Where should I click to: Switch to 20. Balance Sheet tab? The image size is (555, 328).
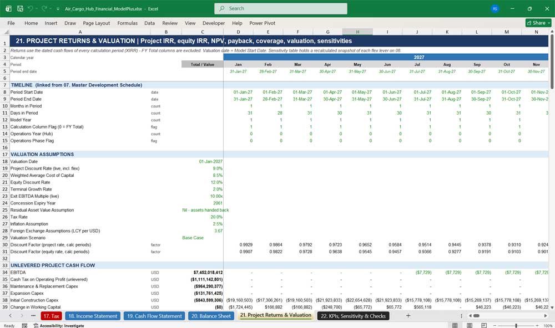point(211,316)
